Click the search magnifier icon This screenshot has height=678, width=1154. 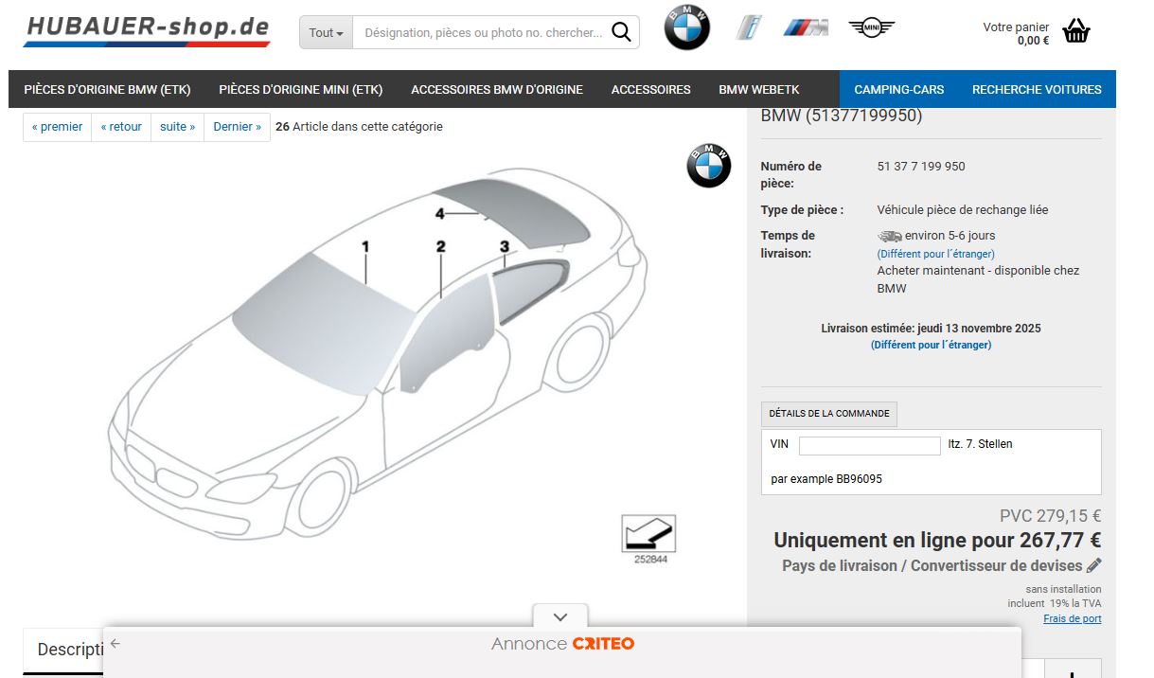[620, 32]
